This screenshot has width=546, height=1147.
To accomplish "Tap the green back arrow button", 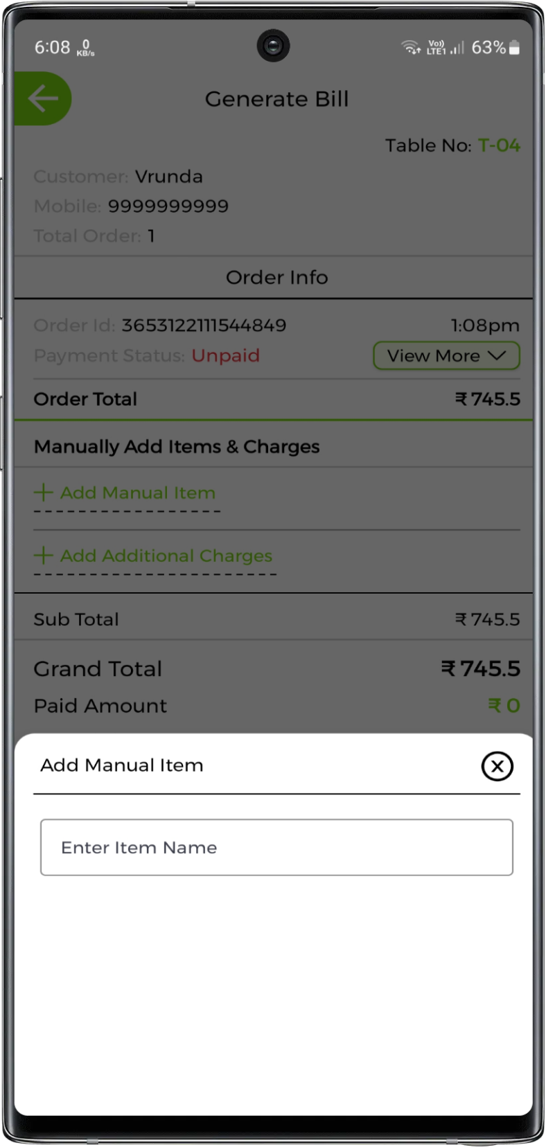I will tap(43, 99).
